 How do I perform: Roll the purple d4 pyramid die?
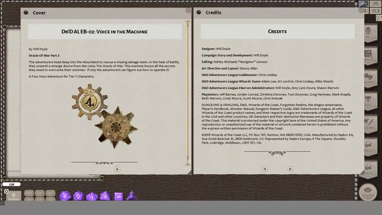[132, 196]
